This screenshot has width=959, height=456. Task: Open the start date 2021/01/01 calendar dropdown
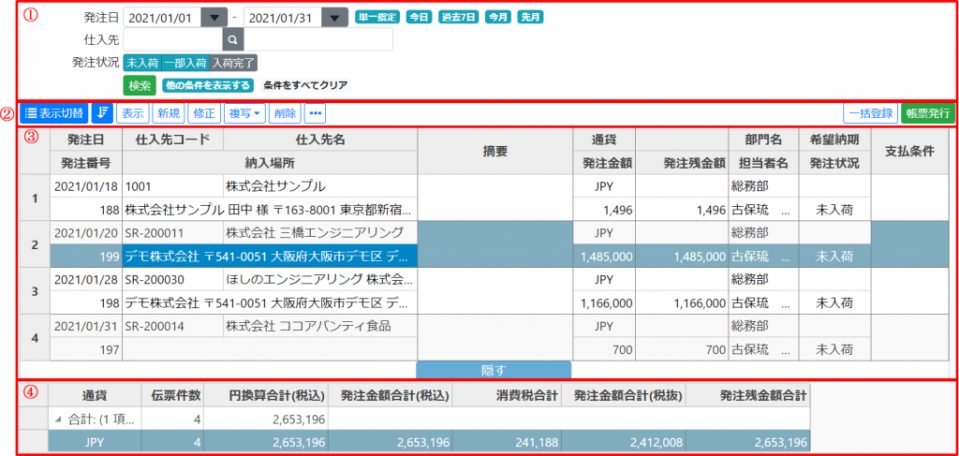pos(214,18)
